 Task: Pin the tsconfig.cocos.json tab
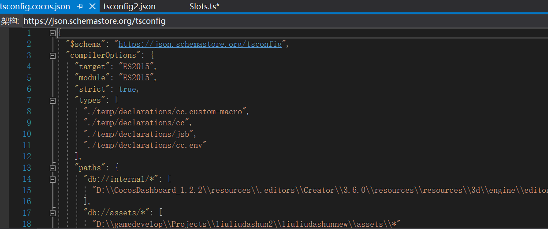(x=80, y=6)
